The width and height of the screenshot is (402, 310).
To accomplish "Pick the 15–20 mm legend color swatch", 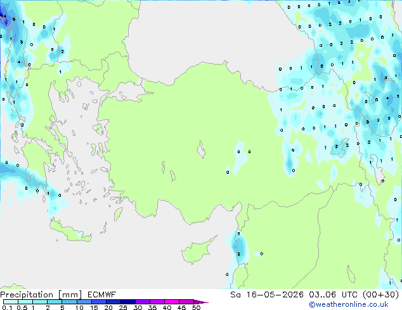I will [x=98, y=302].
